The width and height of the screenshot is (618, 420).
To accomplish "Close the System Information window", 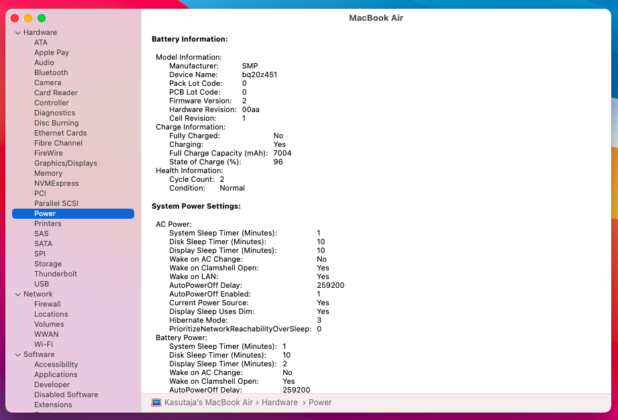I will (x=15, y=18).
